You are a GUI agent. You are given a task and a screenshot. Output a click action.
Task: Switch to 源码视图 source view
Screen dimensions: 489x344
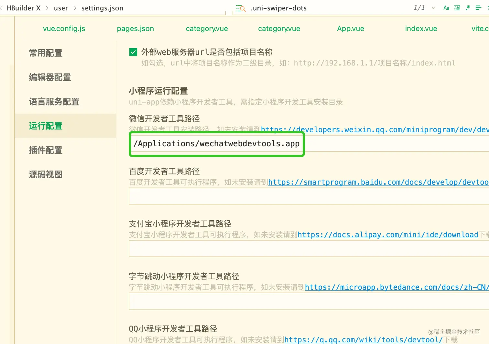click(46, 174)
